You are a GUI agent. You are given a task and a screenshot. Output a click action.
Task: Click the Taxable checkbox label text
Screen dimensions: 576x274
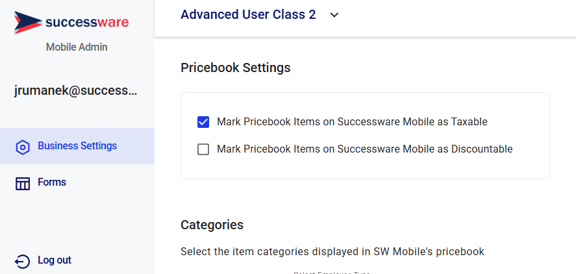coord(352,121)
